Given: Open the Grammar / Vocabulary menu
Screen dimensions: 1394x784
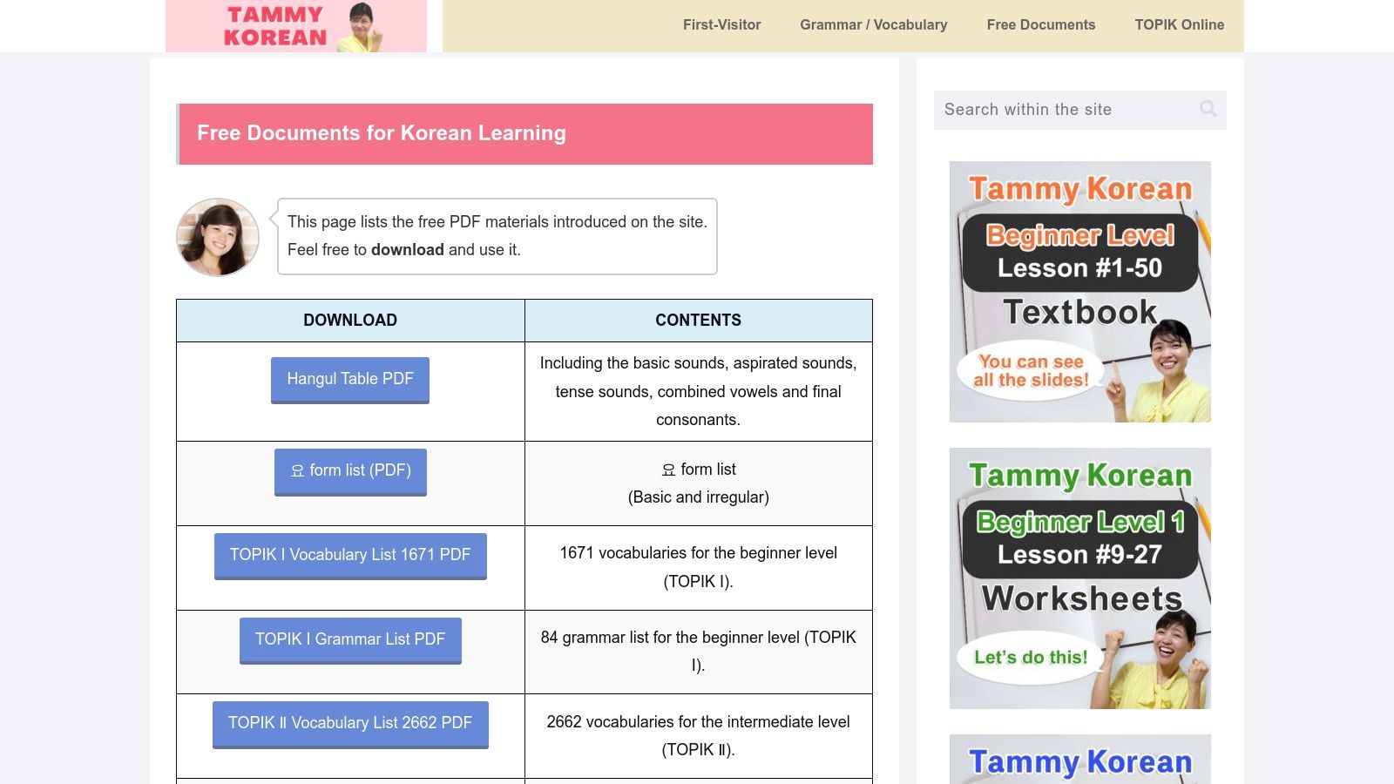Looking at the screenshot, I should [x=873, y=24].
